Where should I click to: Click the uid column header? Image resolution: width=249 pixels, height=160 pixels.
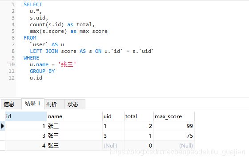[113, 116]
